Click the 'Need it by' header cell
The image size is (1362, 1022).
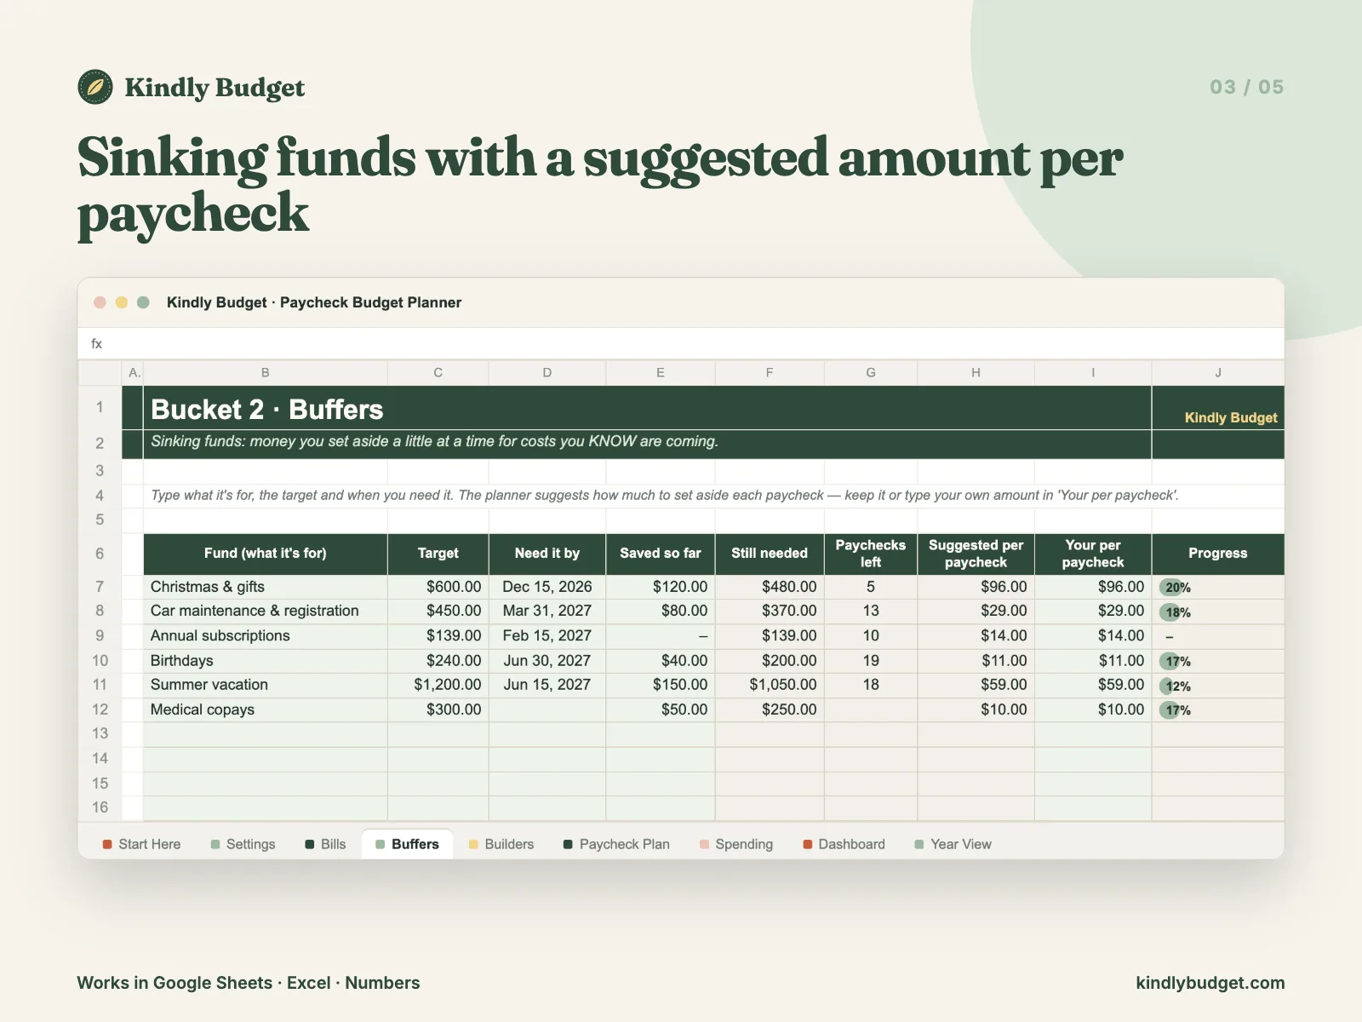(x=547, y=554)
